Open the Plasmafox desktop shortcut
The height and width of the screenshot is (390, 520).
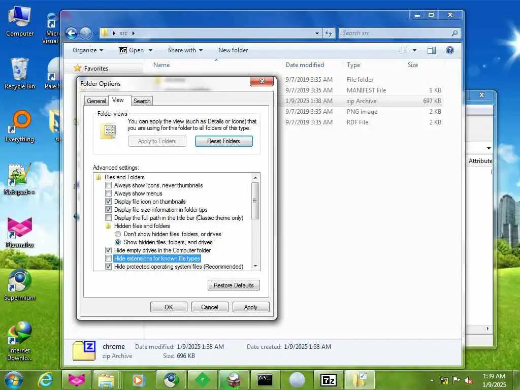pyautogui.click(x=20, y=232)
